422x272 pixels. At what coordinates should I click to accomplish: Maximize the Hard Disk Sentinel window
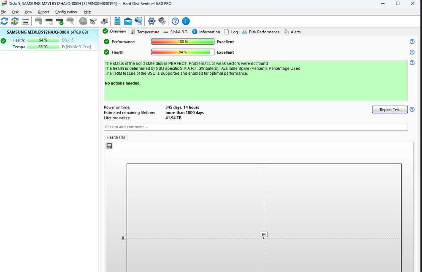398,3
